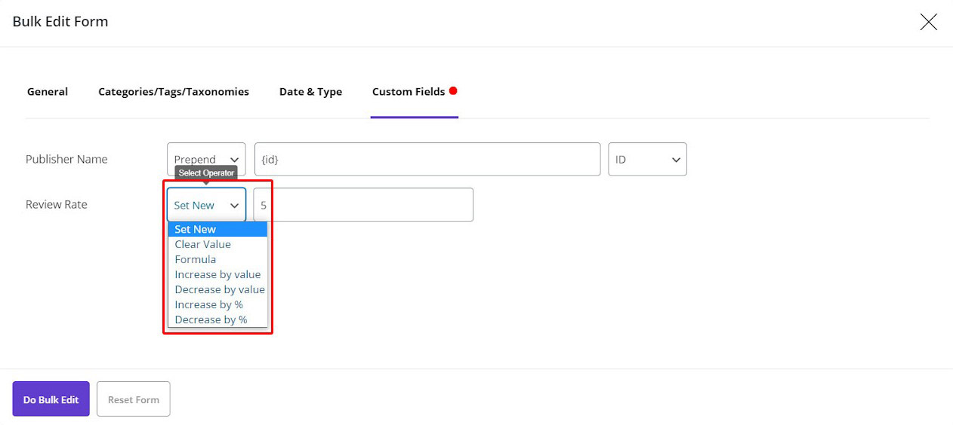Select Decrease by value option
The width and height of the screenshot is (953, 425).
coord(219,289)
